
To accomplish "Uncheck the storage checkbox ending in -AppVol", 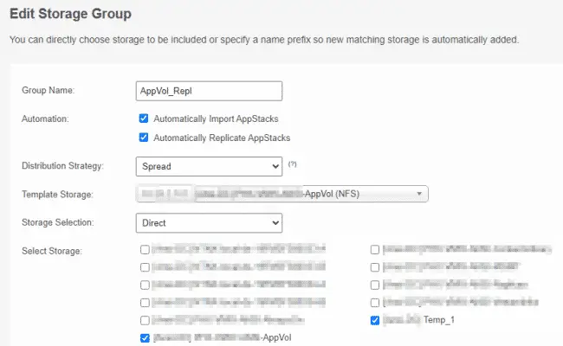I will (x=145, y=337).
